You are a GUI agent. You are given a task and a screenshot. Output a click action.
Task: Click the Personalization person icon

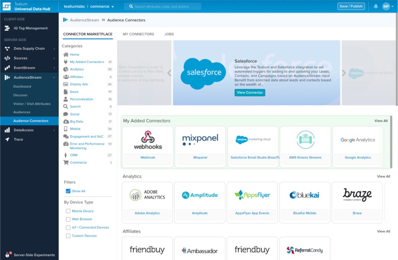pyautogui.click(x=66, y=99)
